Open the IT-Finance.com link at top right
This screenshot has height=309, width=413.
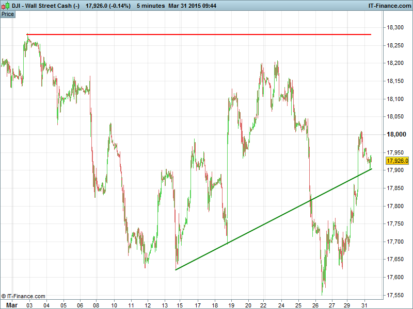pos(389,6)
